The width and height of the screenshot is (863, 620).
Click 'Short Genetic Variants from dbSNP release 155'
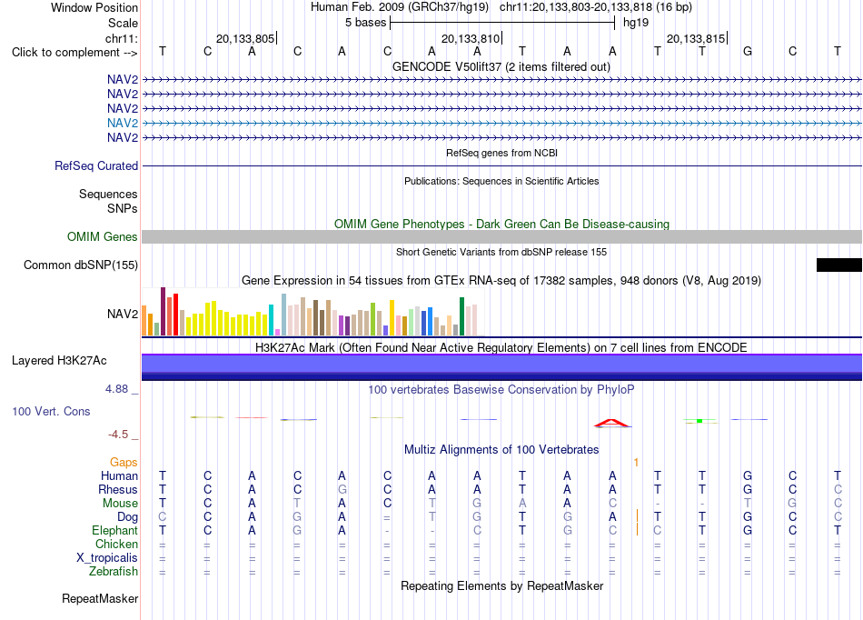tap(501, 252)
